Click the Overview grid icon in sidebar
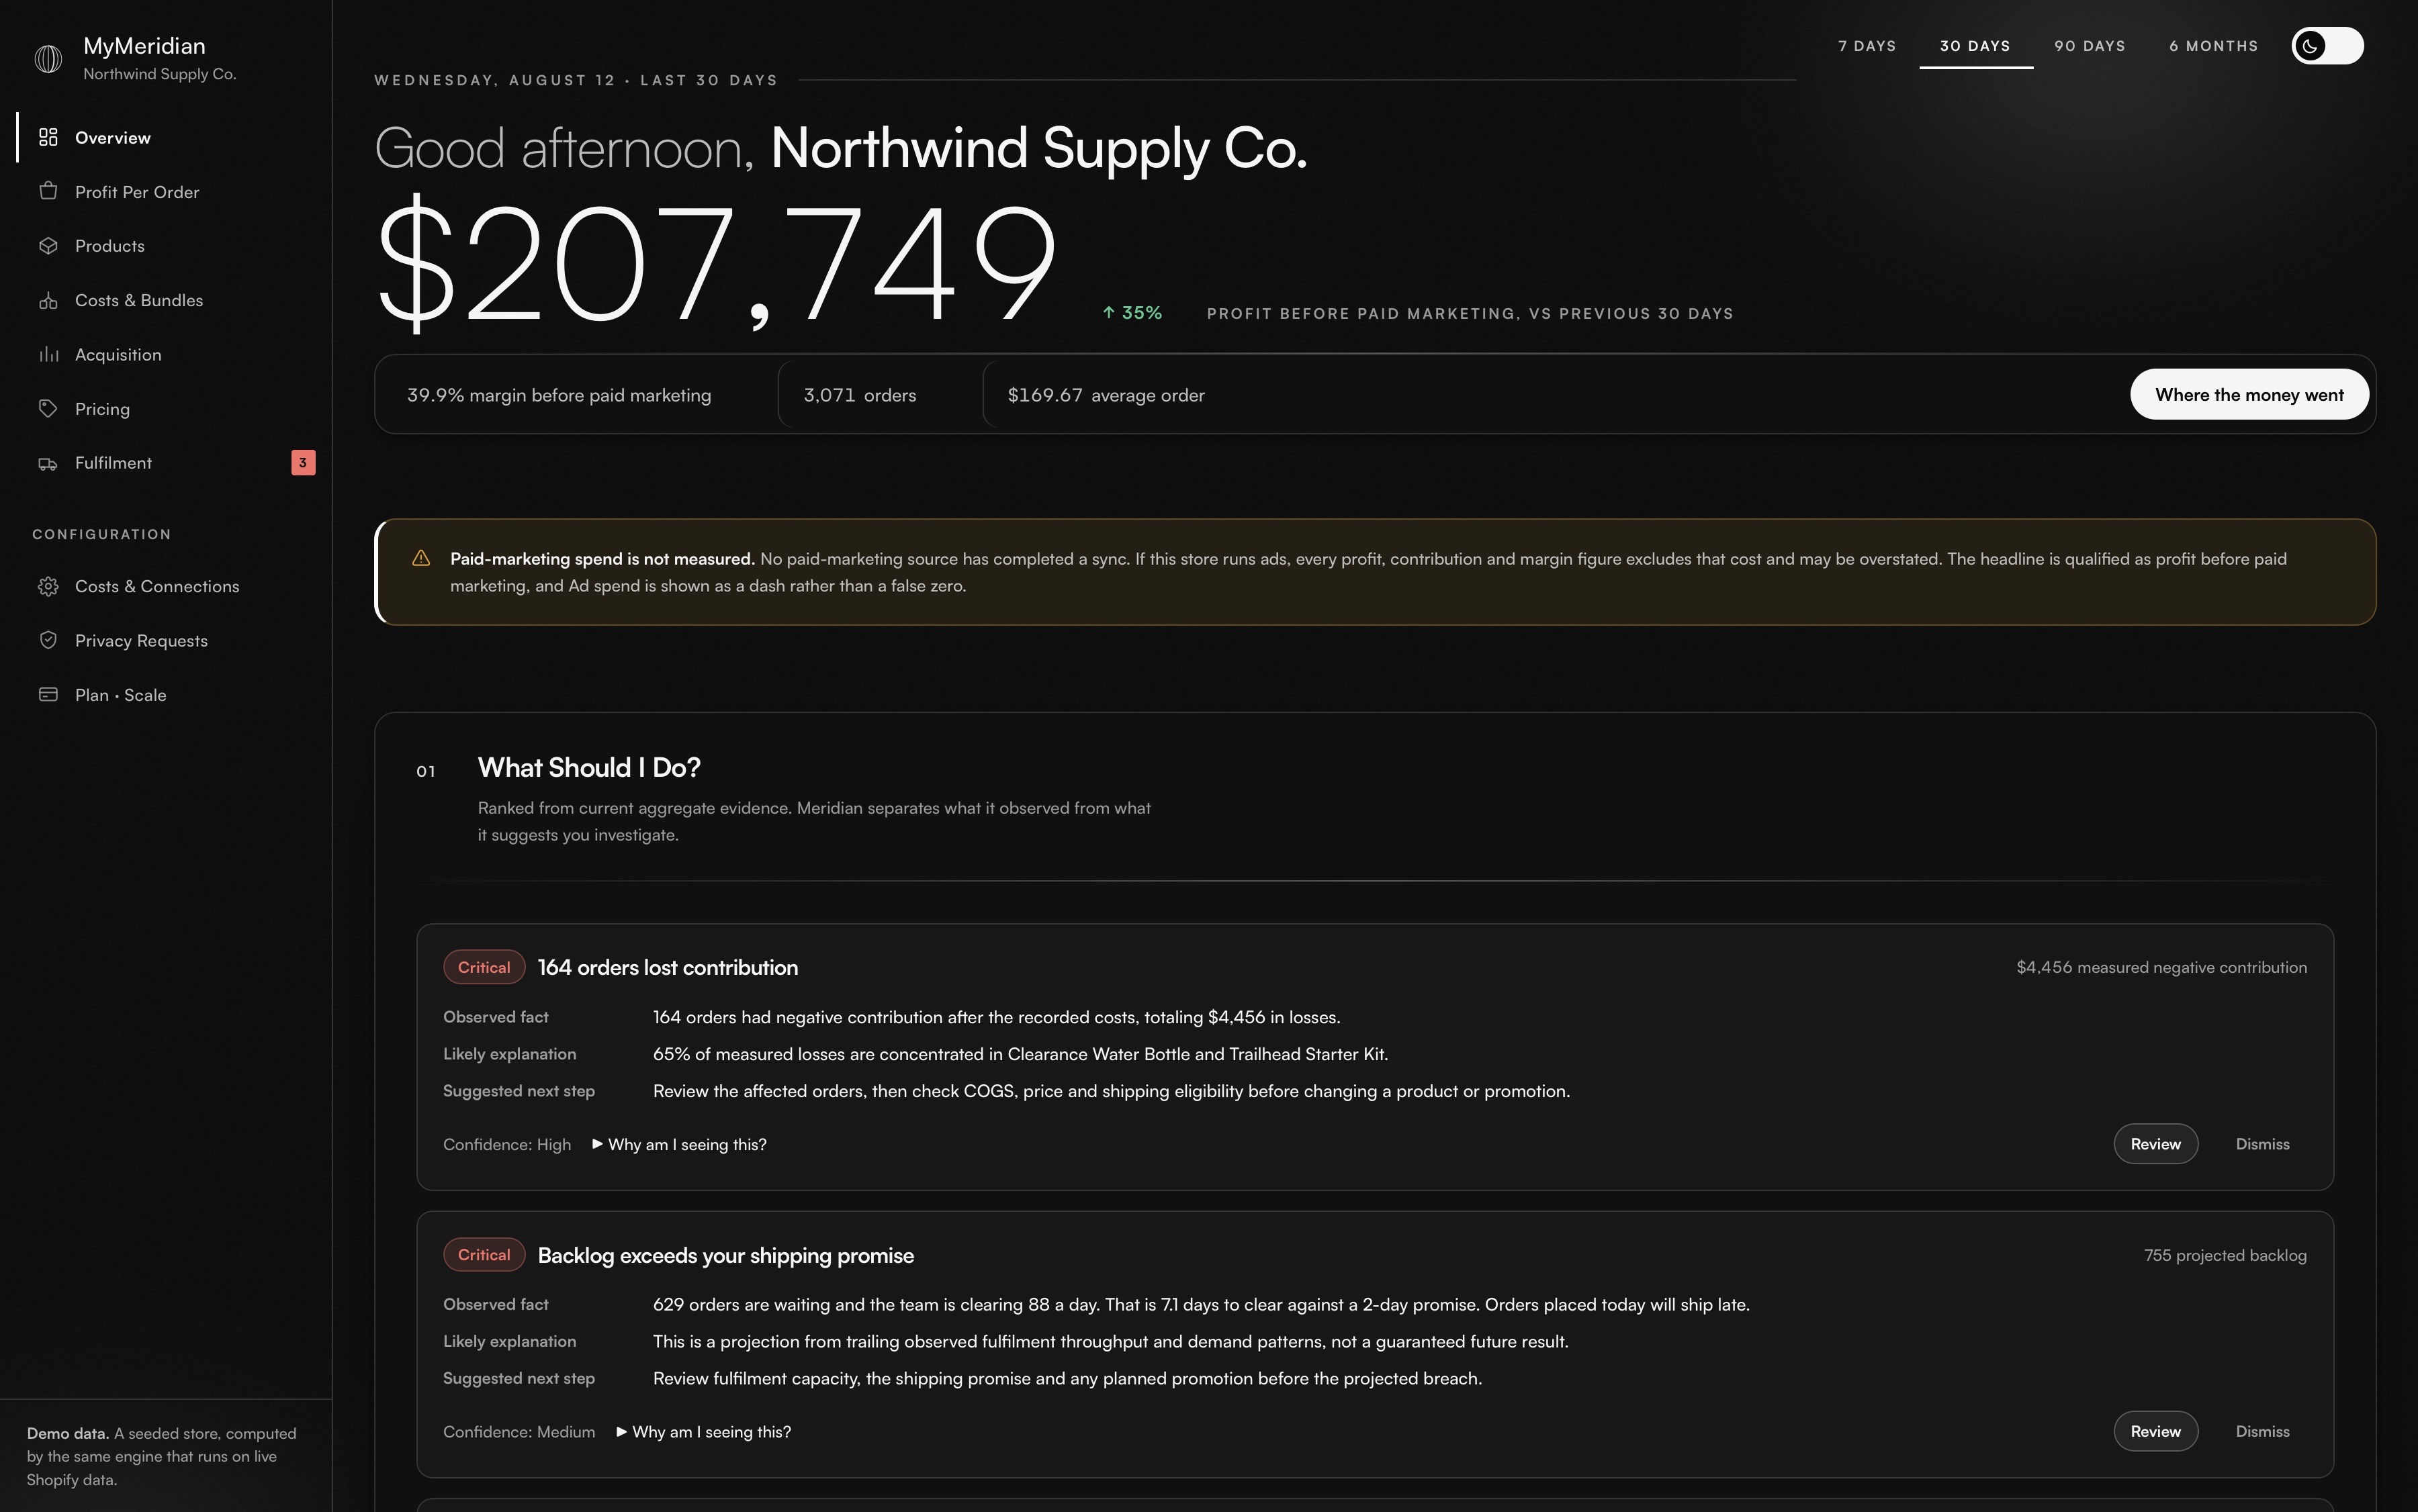Screen dimensions: 2418x1512 click(x=48, y=137)
